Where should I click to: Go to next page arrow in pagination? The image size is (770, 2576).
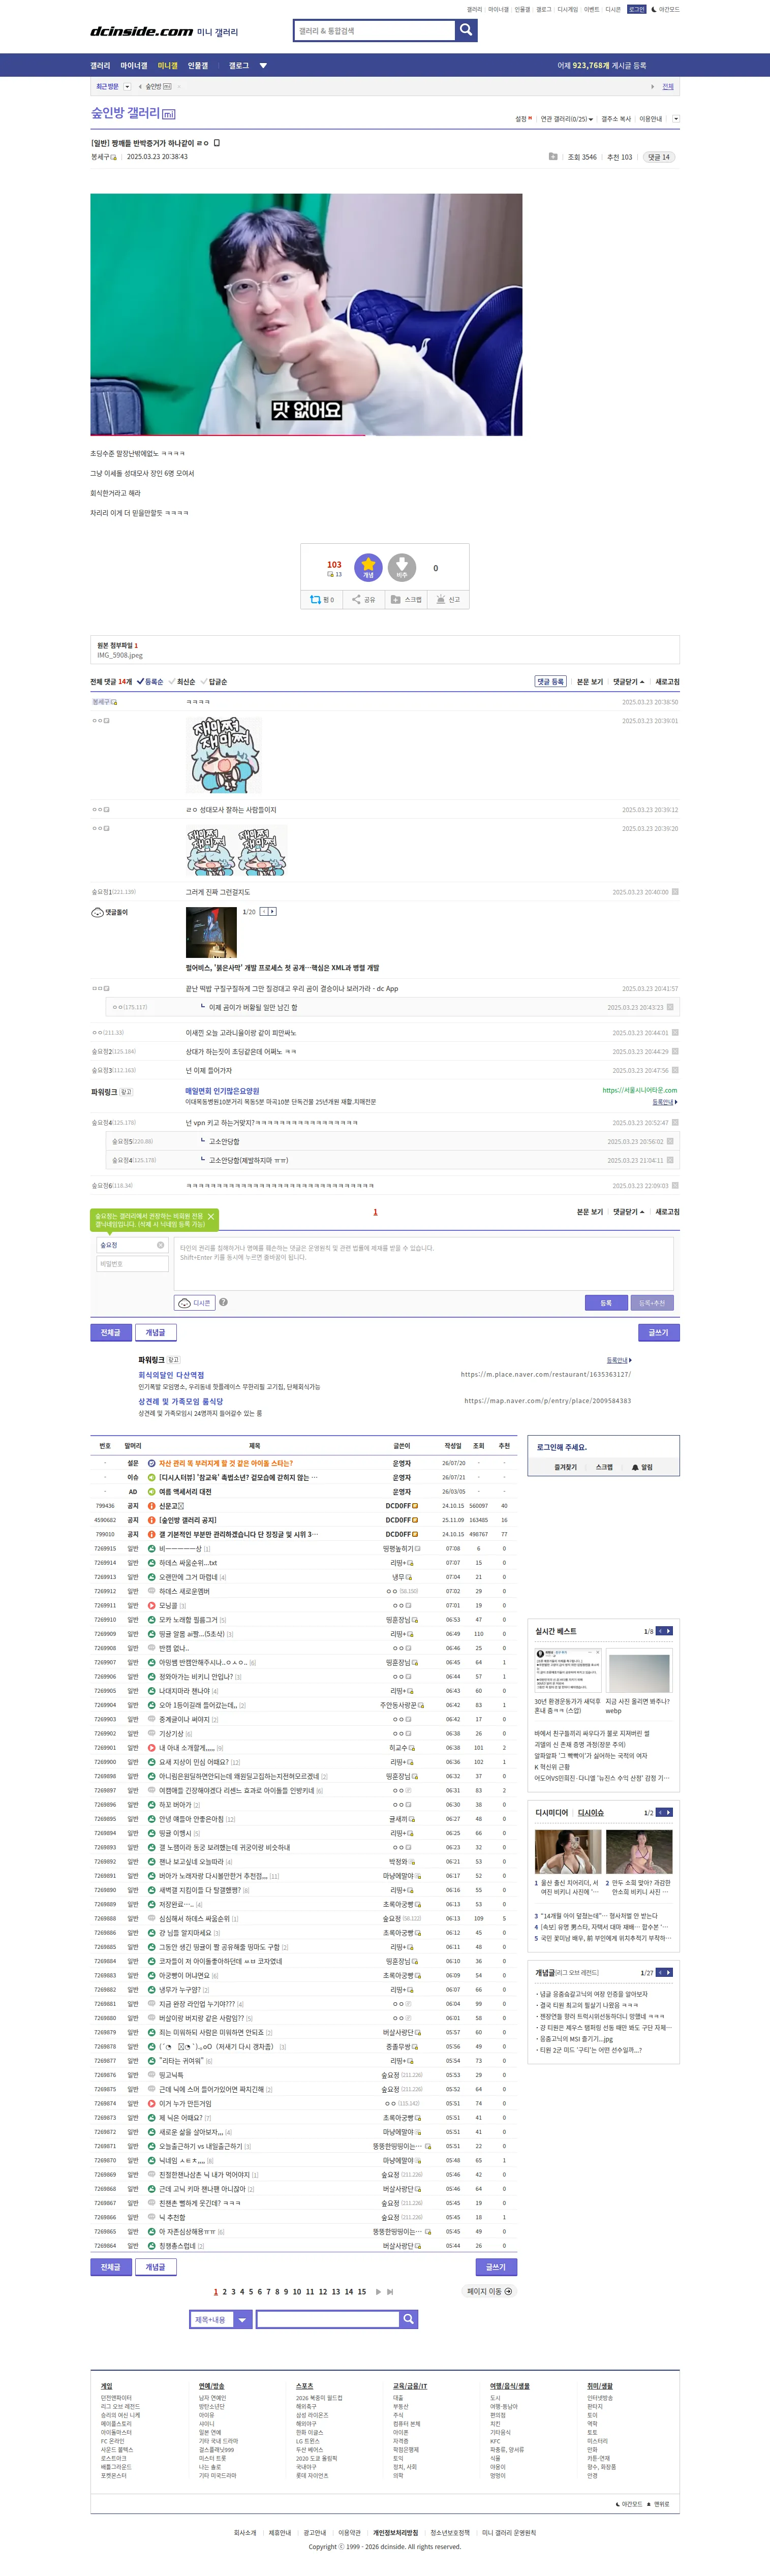click(378, 2291)
